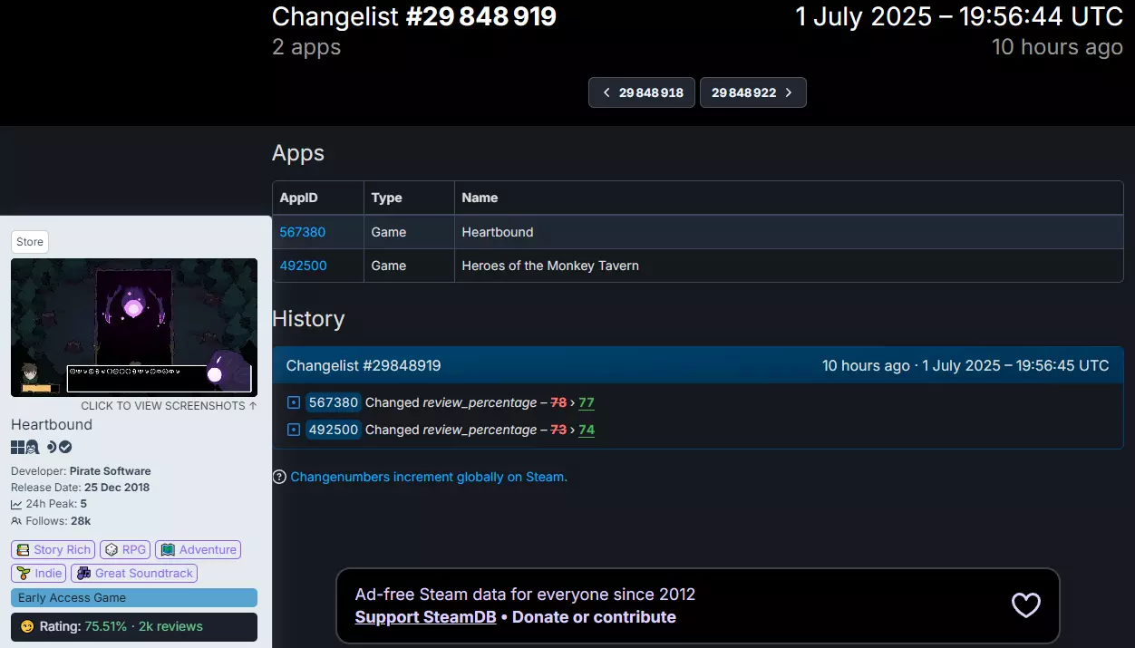1135x648 pixels.
Task: Click the Game type cell in 492500 row
Action: click(409, 266)
